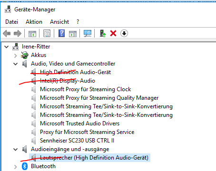216x171 pixels.
Task: Open Help via the blue question mark icon
Action: (x=61, y=33)
